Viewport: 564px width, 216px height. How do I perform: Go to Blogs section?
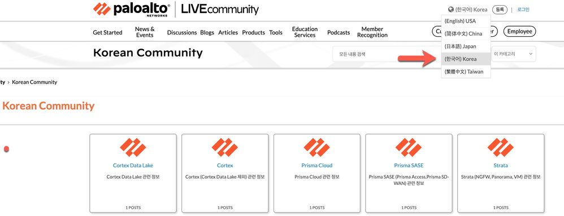207,32
